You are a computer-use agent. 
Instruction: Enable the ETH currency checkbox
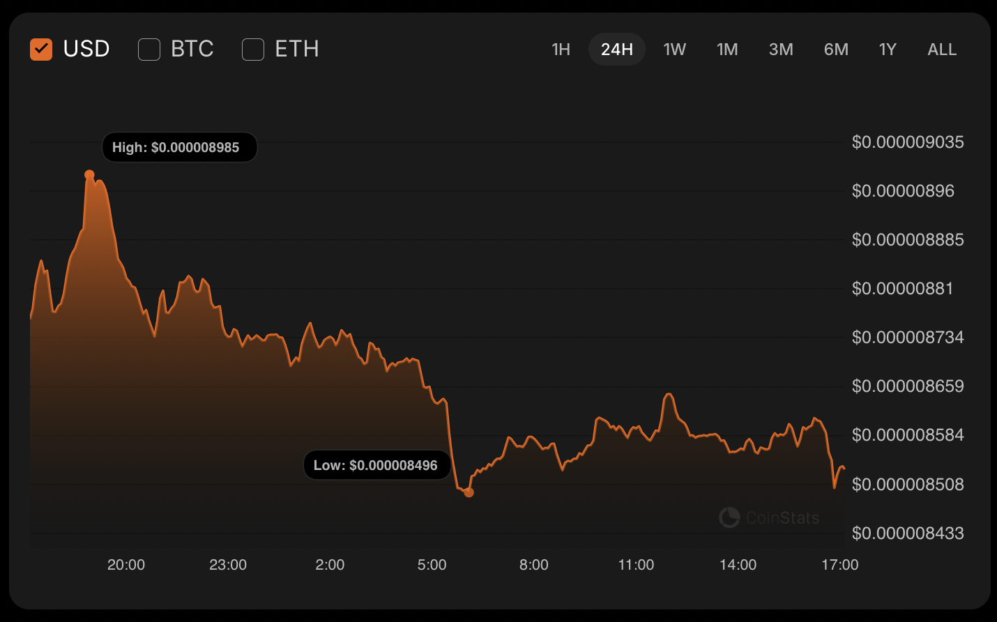tap(253, 50)
